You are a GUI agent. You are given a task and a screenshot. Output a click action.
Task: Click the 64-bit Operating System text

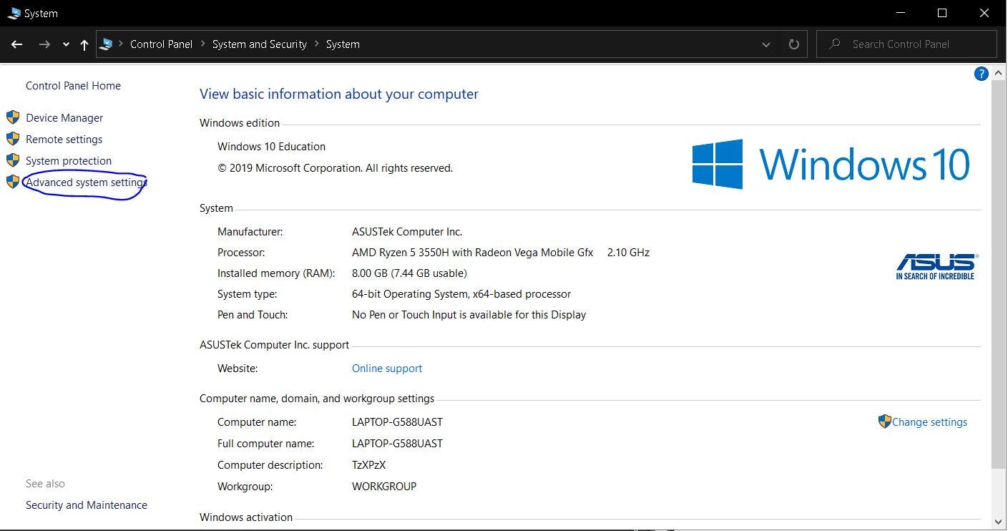click(x=461, y=294)
